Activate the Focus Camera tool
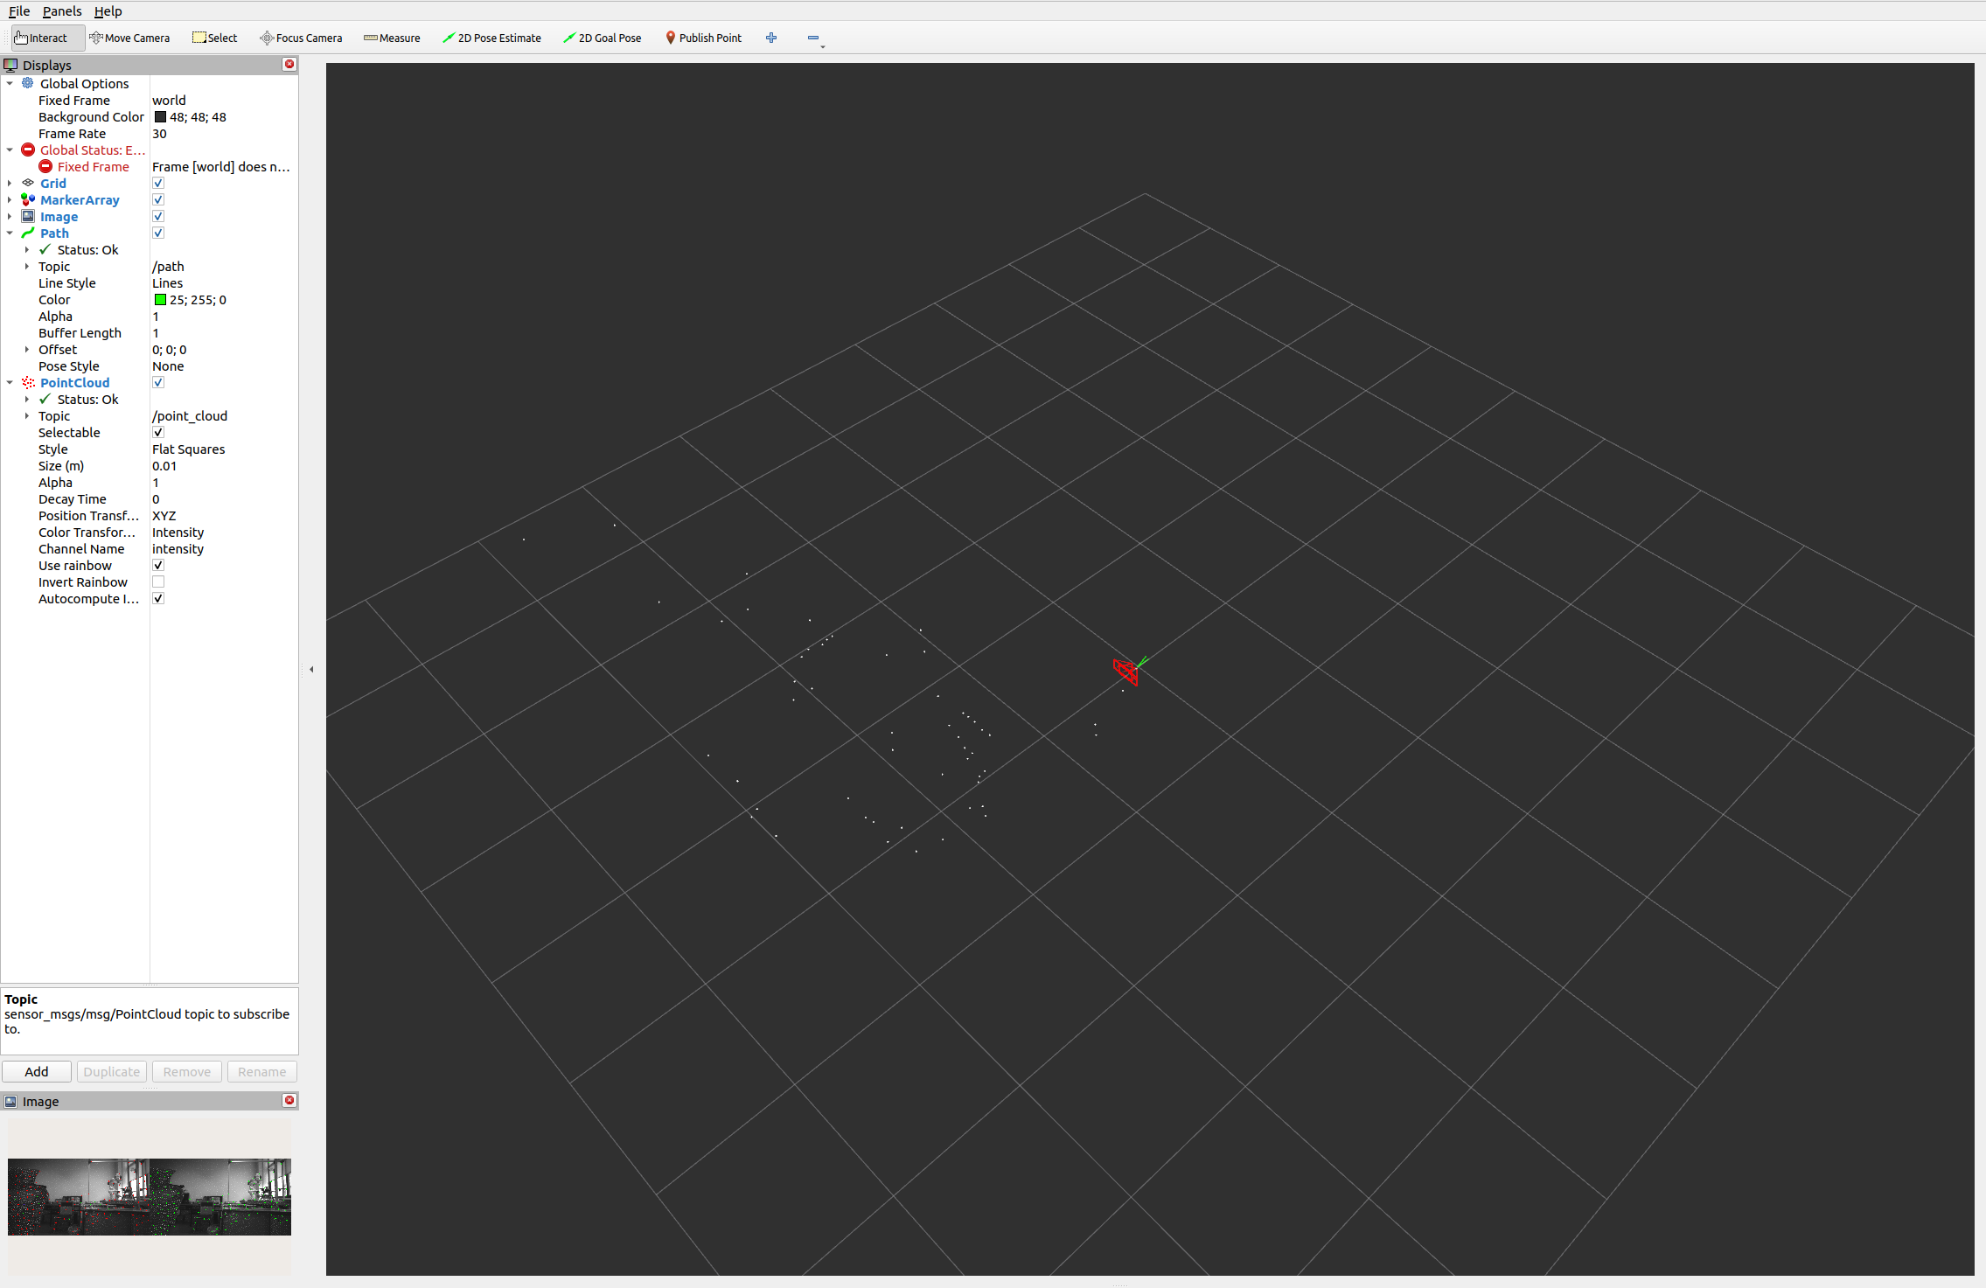1986x1288 pixels. coord(301,38)
